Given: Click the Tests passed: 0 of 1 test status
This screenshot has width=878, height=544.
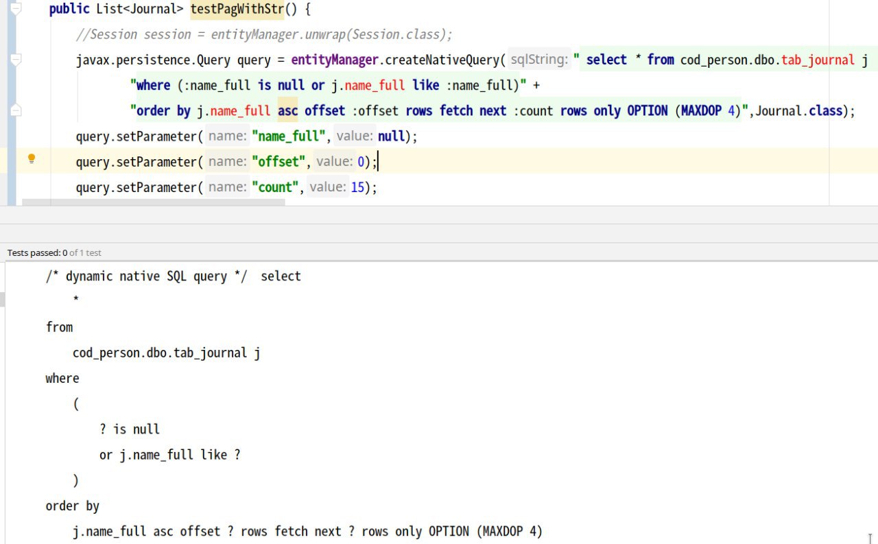Looking at the screenshot, I should [54, 252].
